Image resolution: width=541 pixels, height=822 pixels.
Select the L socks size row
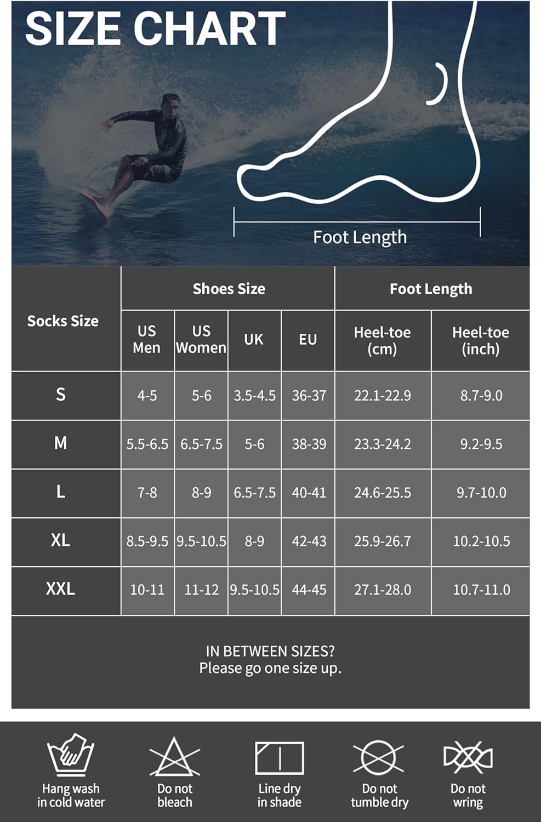(x=61, y=492)
